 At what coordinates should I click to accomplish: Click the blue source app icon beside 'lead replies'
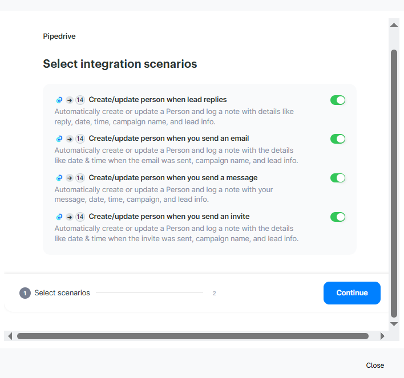(59, 100)
